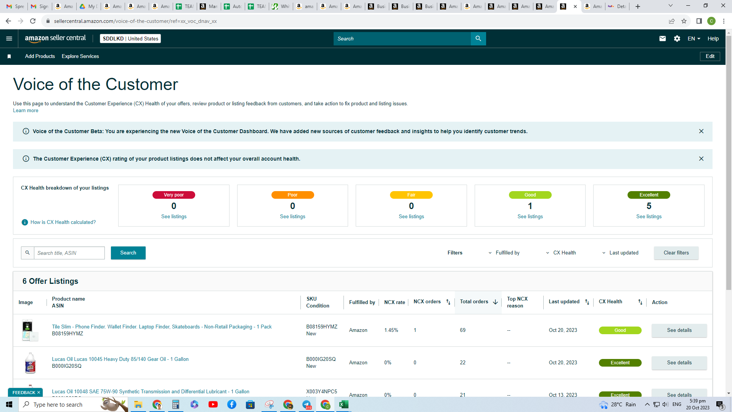
Task: Open Lucas Oil 10048 SAE 75W-90 product link
Action: coord(151,392)
